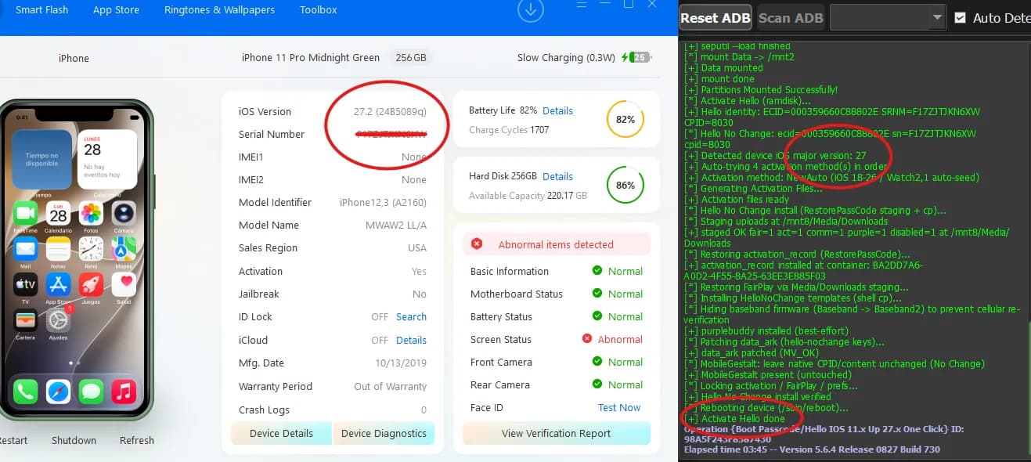This screenshot has width=1031, height=462.
Task: Click the 86% hard disk capacity ring
Action: [x=624, y=186]
